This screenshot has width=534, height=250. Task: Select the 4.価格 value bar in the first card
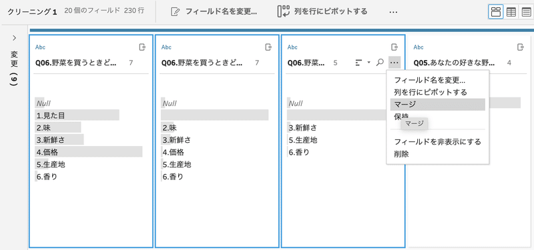(89, 152)
